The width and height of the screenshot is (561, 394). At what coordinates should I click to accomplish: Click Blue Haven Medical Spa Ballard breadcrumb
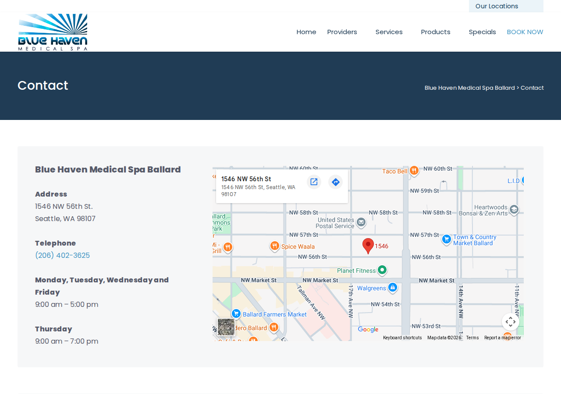[469, 88]
